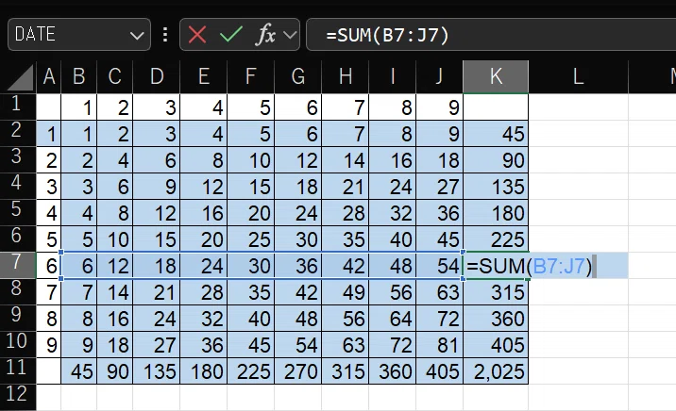Click cell K2 containing 45
The height and width of the screenshot is (411, 676).
click(x=496, y=134)
